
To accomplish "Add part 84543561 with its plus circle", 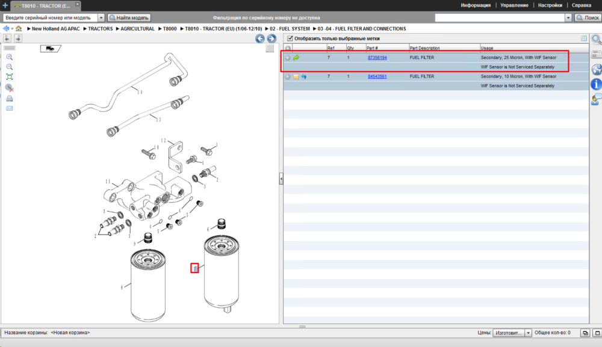I will tap(288, 77).
